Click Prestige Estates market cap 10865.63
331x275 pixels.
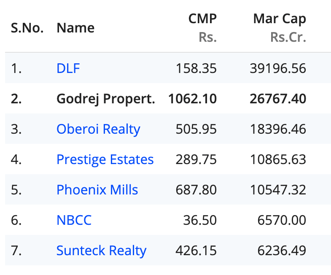coord(277,159)
